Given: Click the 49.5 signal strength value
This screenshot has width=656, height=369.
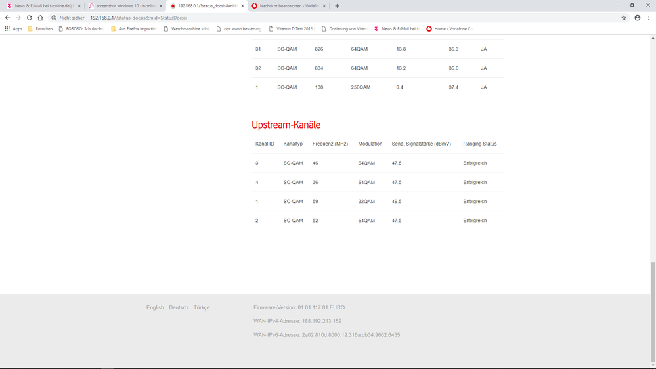Looking at the screenshot, I should (x=397, y=201).
